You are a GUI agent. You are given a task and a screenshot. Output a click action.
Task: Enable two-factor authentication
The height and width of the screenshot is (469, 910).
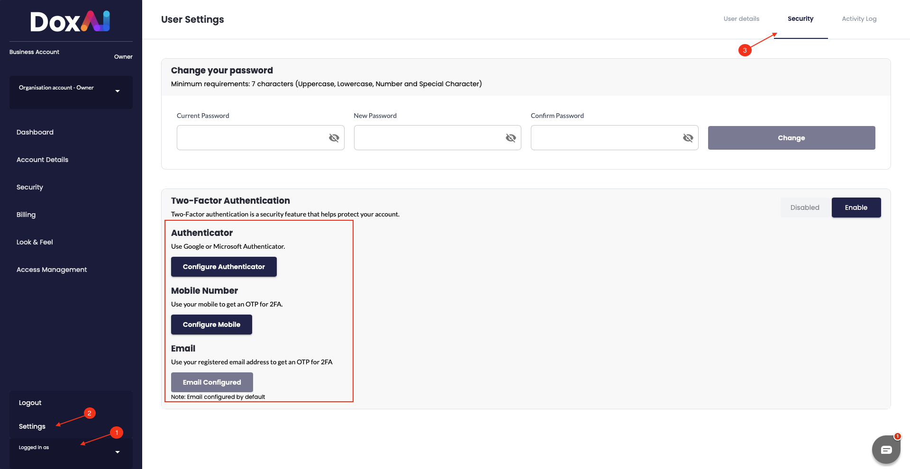[x=856, y=207]
